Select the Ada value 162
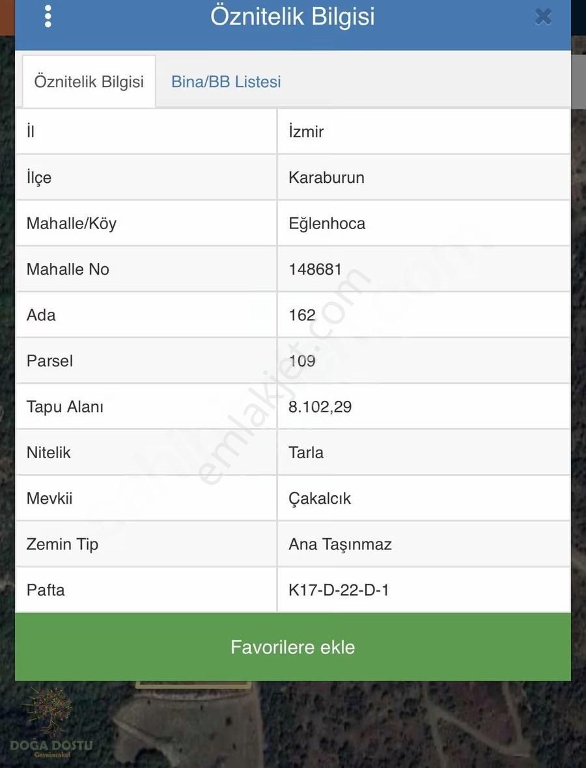Screen dimensions: 586x768 [303, 314]
